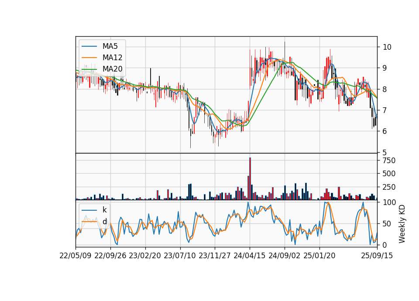Image resolution: width=419 pixels, height=301 pixels.
Task: Click the volume axis value 750
Action: click(x=389, y=161)
